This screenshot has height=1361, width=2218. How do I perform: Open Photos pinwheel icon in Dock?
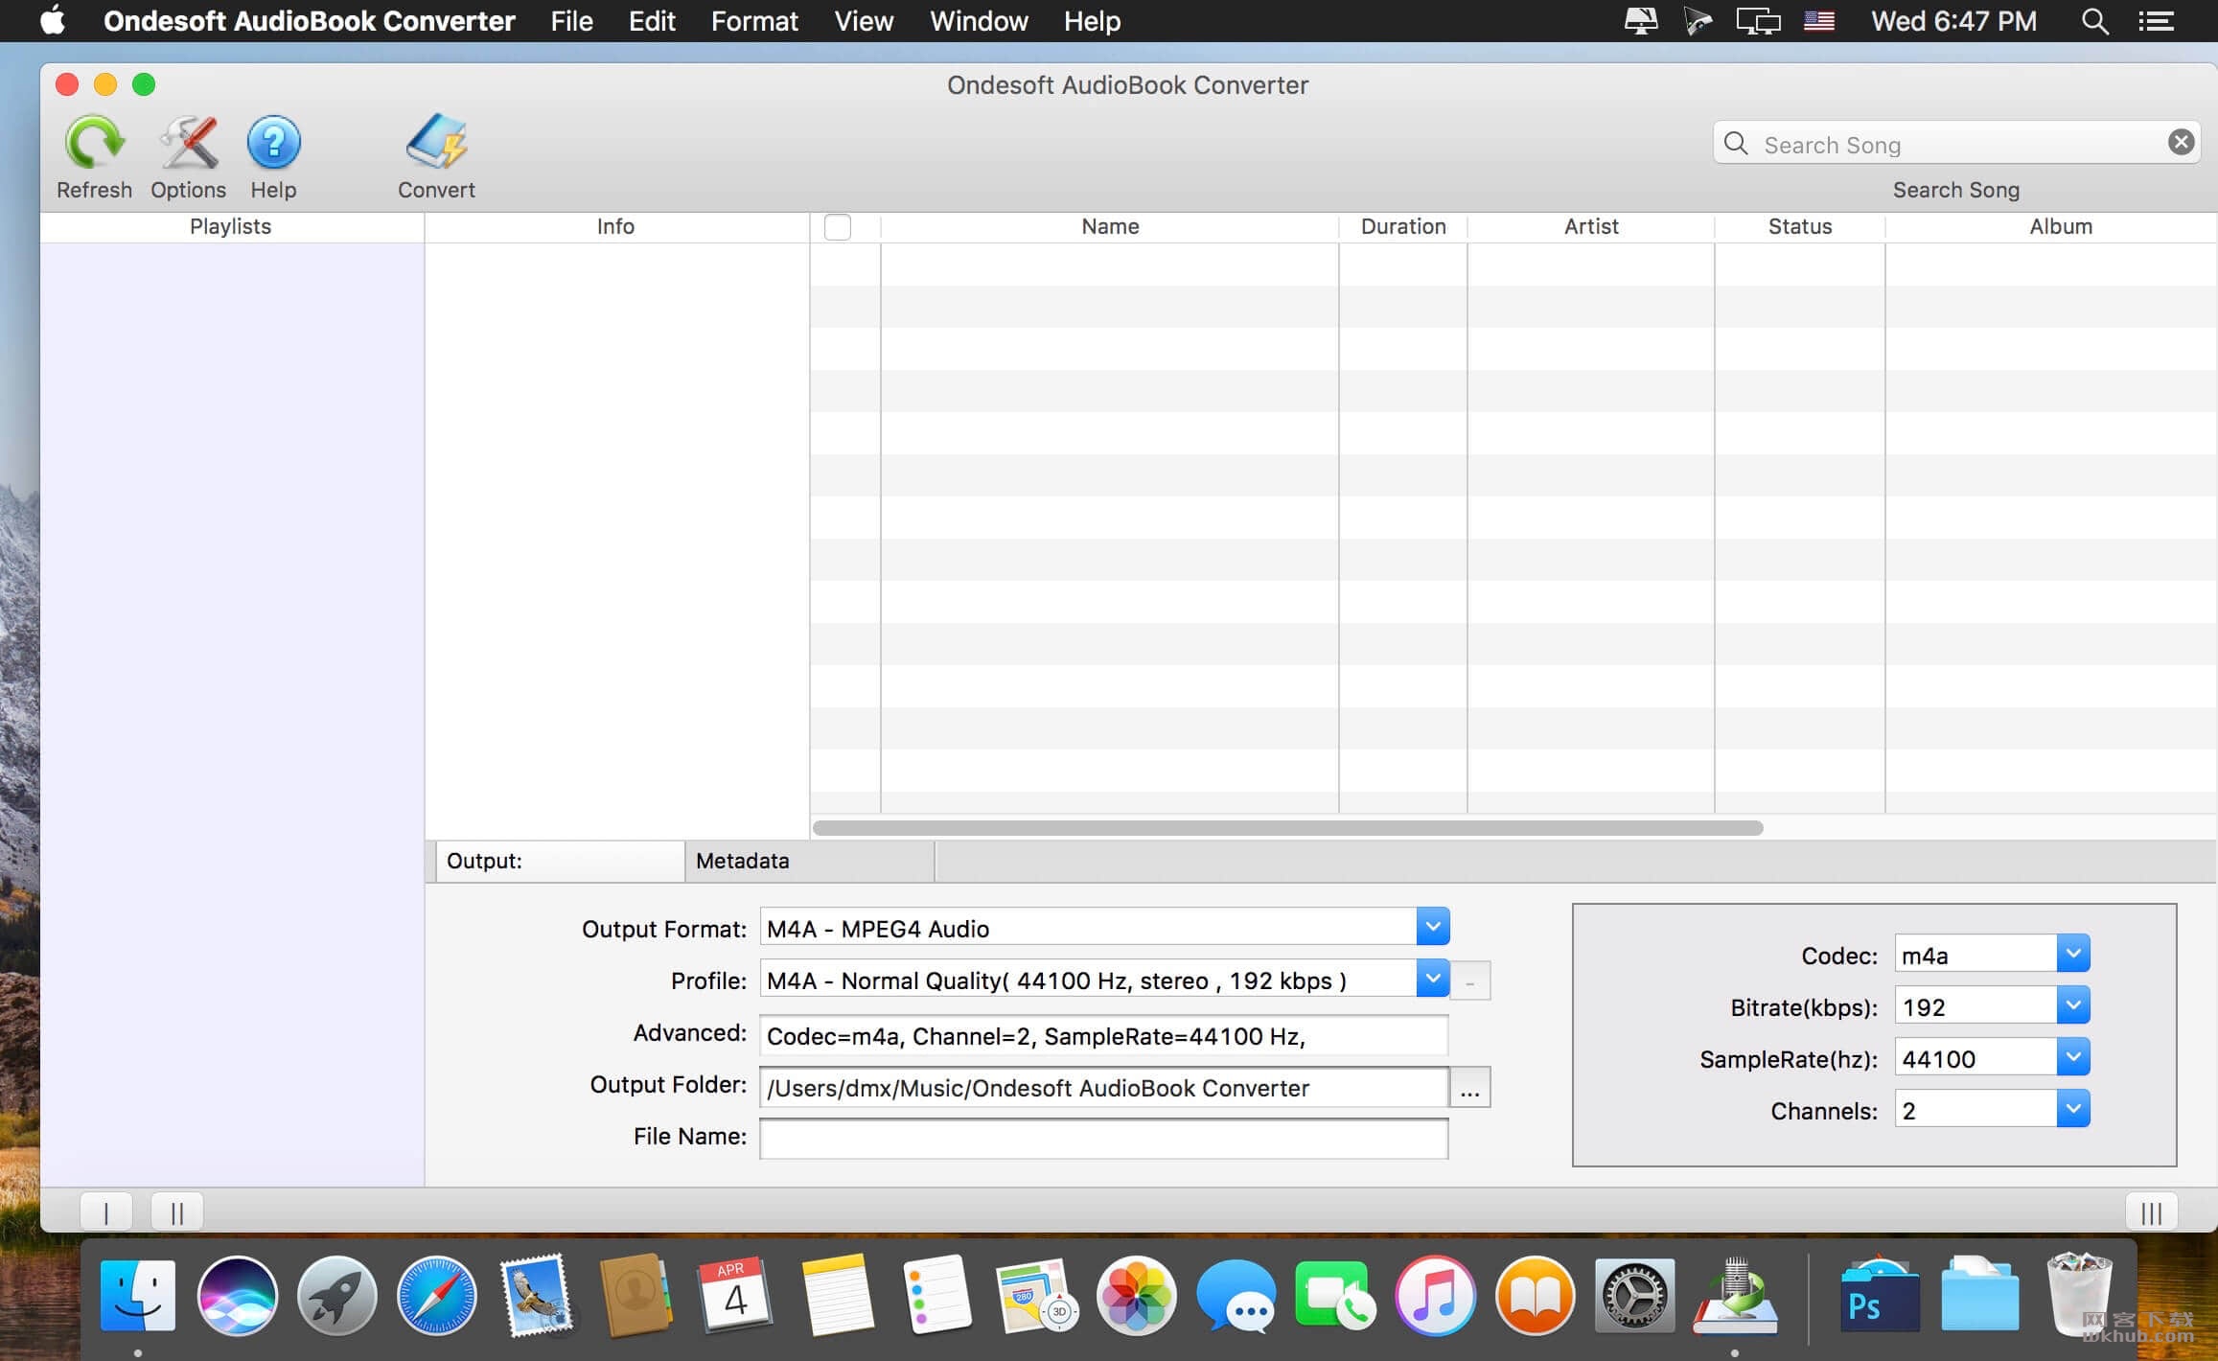(x=1136, y=1296)
